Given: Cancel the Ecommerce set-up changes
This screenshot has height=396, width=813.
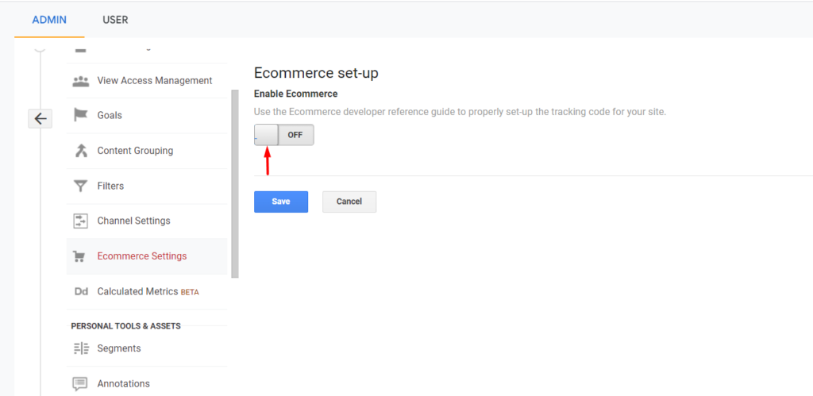Looking at the screenshot, I should pos(349,202).
